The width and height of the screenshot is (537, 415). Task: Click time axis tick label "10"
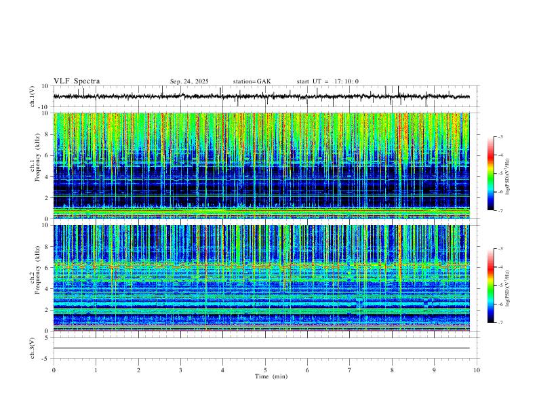click(x=477, y=370)
